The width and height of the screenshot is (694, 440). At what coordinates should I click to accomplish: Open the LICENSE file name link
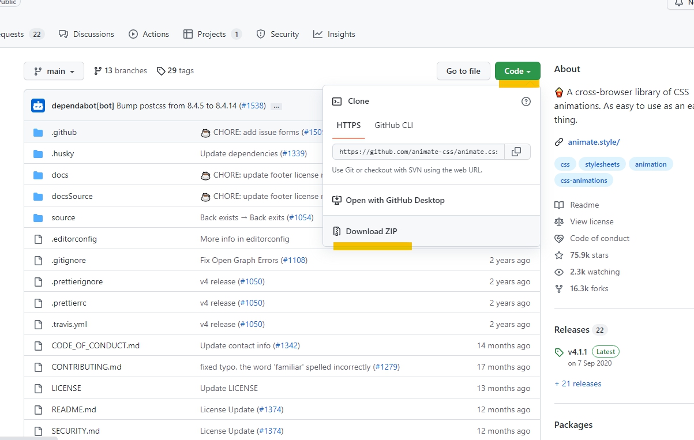click(66, 388)
